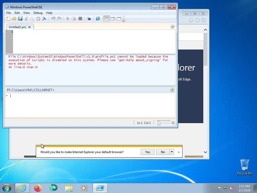Open Internet Explorer Favorites star icon
The width and height of the screenshot is (257, 193).
click(197, 20)
